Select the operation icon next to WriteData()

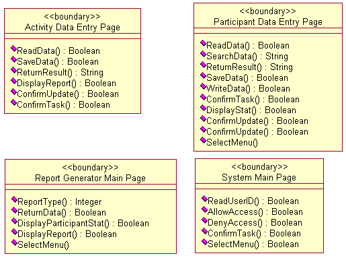pos(203,86)
